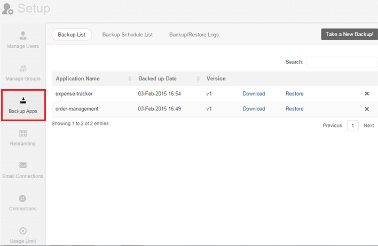Go to the Next page
Screen dimensions: 378x246
pyautogui.click(x=368, y=125)
